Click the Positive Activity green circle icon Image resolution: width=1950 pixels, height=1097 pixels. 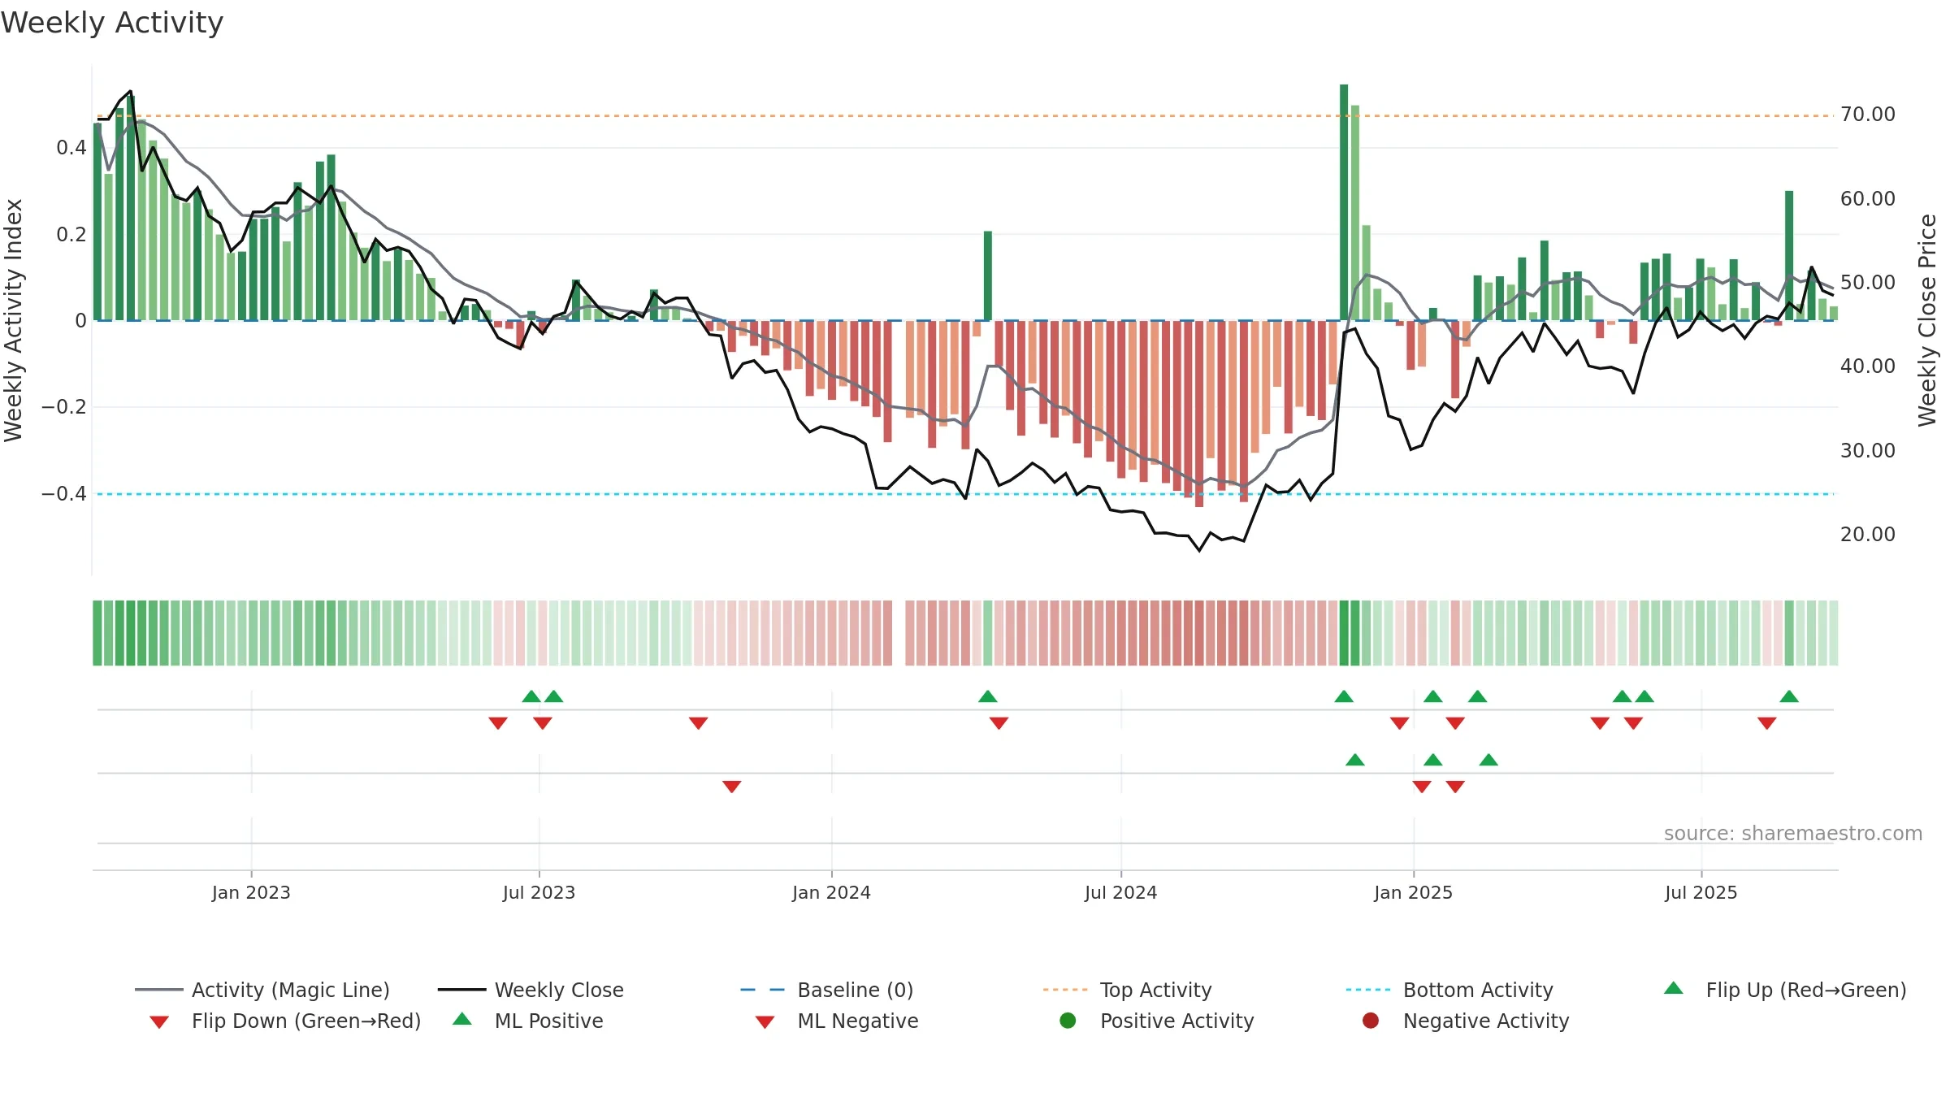pos(1068,1020)
